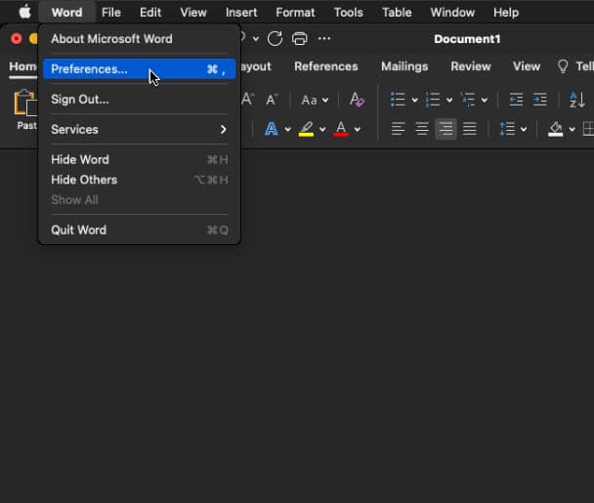The image size is (594, 503).
Task: Open the shading color dropdown arrow
Action: coord(573,130)
